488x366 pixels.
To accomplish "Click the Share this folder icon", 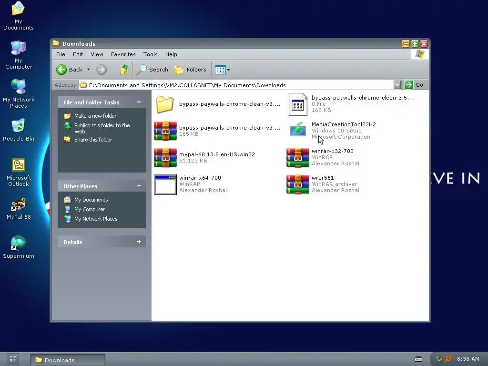I will (x=68, y=140).
